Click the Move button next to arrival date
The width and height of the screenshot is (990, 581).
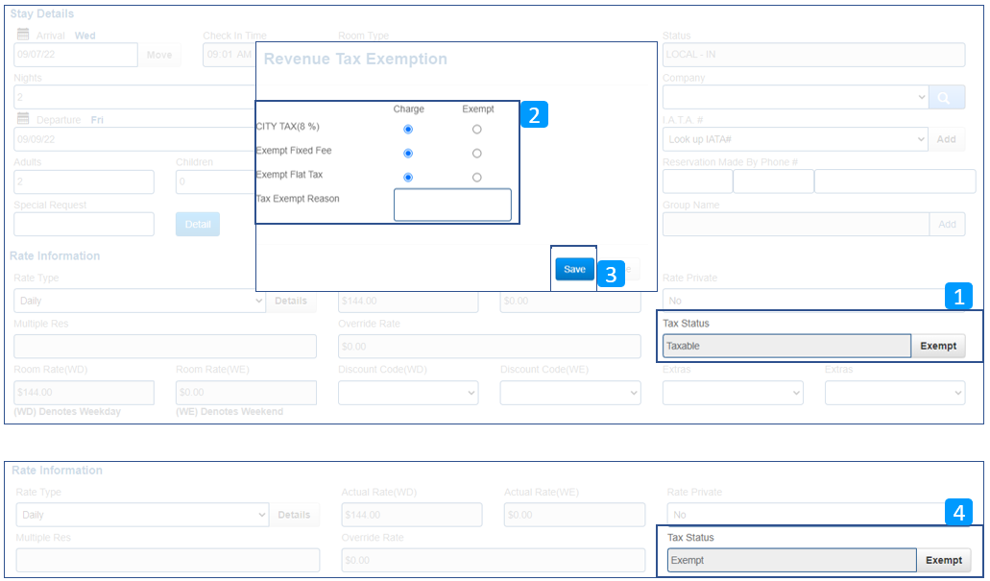coord(159,55)
